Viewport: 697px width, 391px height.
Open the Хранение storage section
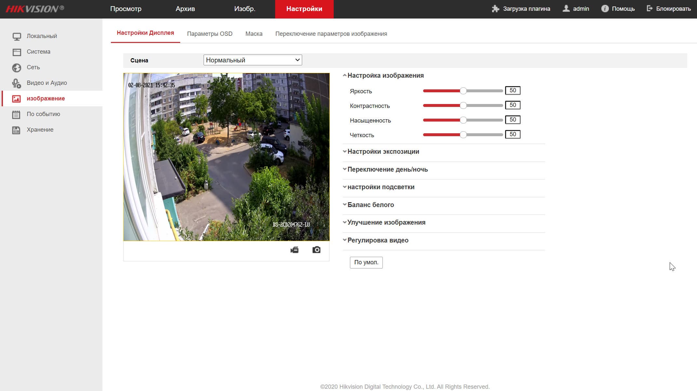pos(40,130)
